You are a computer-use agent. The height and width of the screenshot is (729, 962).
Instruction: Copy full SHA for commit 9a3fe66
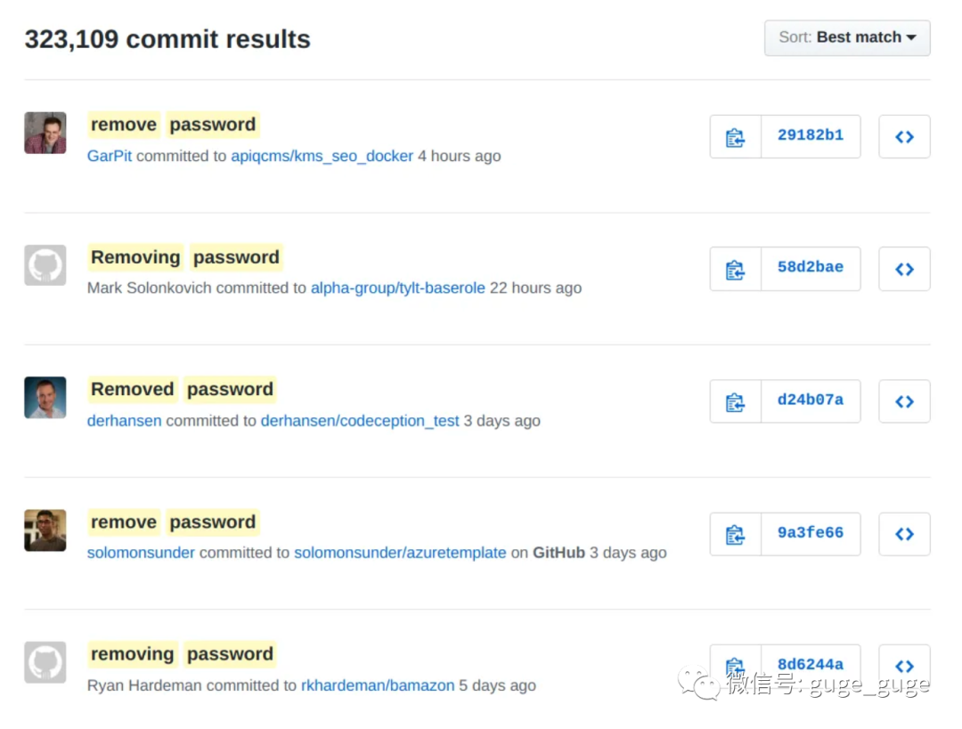tap(735, 534)
